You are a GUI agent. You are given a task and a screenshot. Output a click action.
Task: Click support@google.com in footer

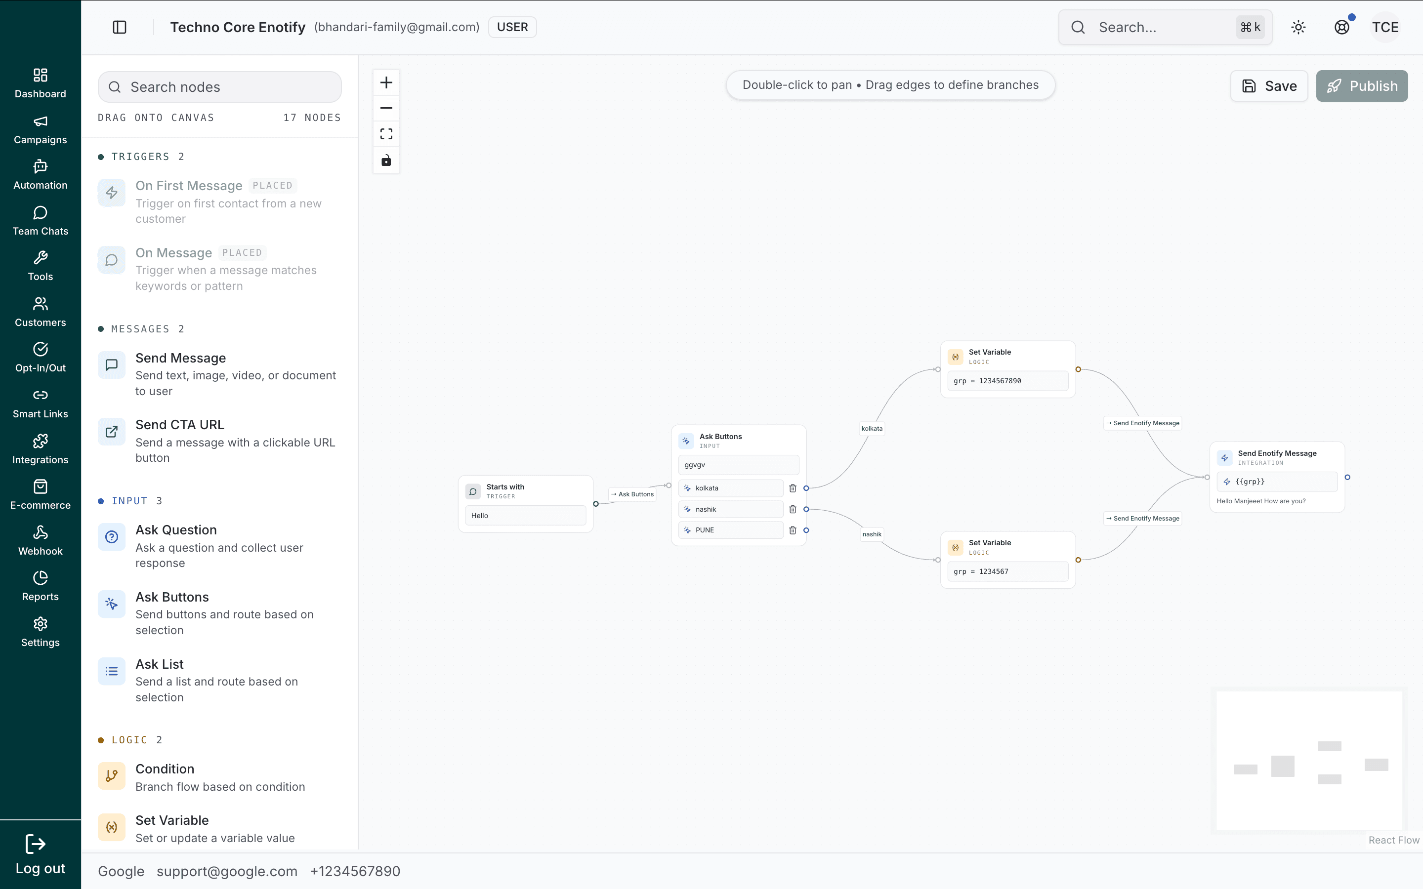pyautogui.click(x=227, y=871)
